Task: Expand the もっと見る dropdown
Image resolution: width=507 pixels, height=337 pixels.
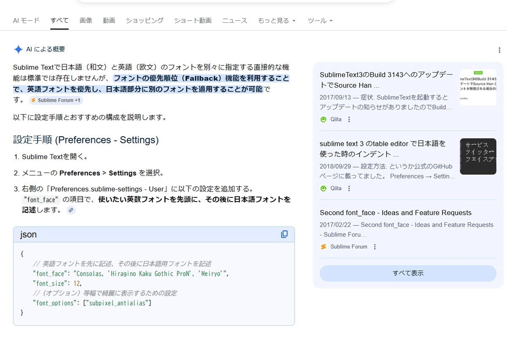Action: (277, 20)
